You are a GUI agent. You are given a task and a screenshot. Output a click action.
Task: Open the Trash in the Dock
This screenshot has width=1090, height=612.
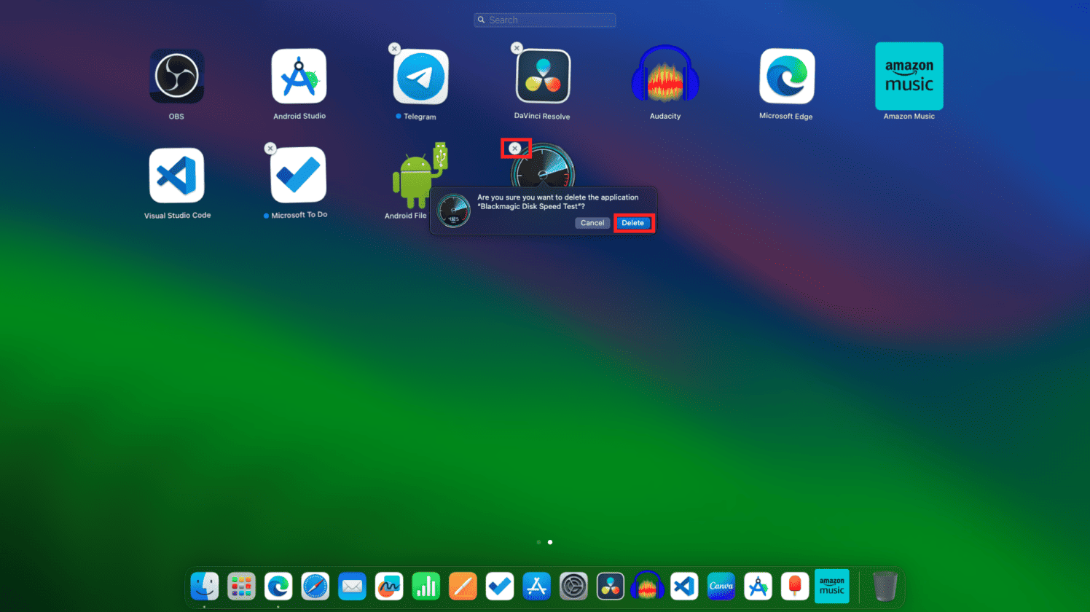884,586
